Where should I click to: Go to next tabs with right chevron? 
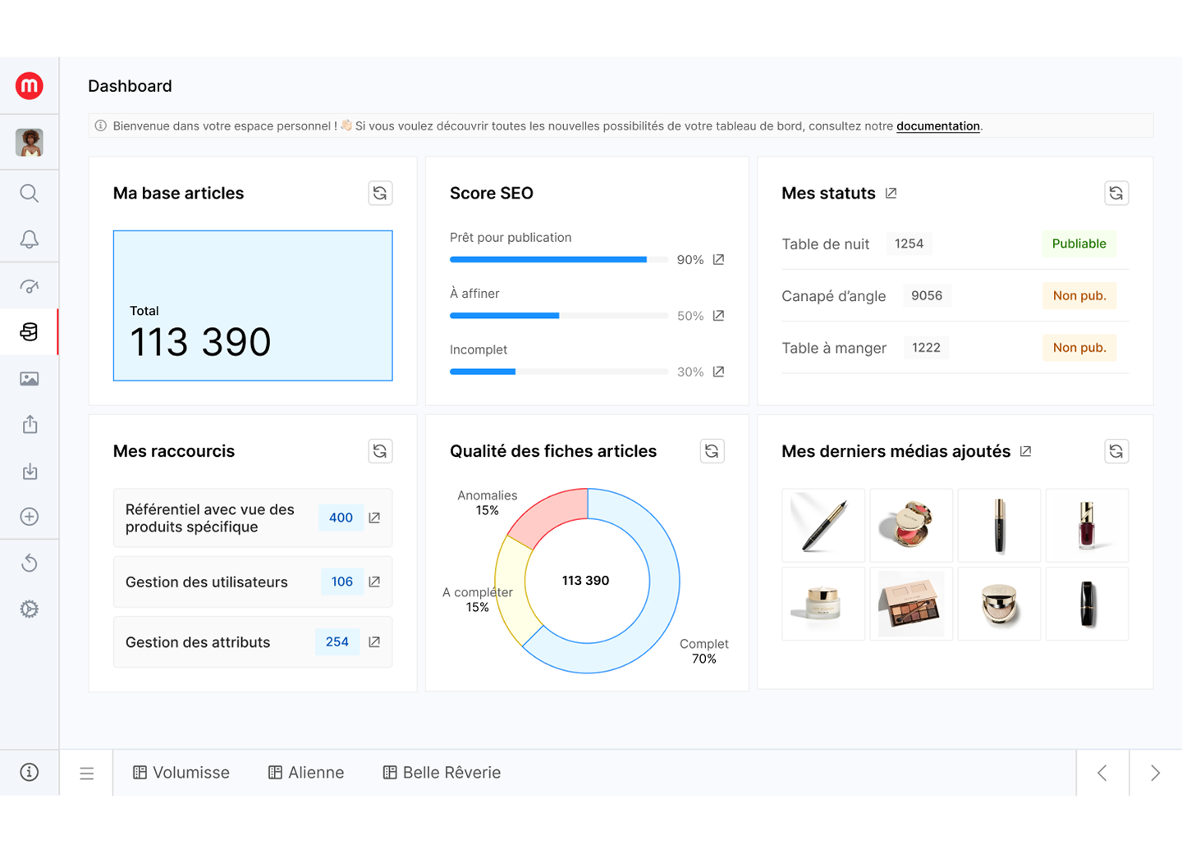[x=1155, y=773]
